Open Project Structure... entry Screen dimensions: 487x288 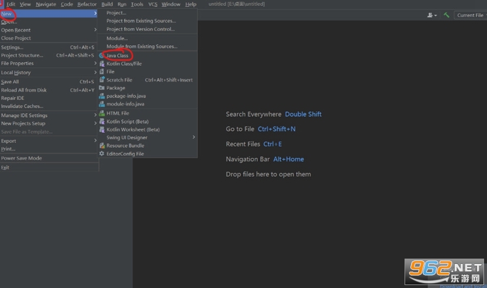(49, 55)
